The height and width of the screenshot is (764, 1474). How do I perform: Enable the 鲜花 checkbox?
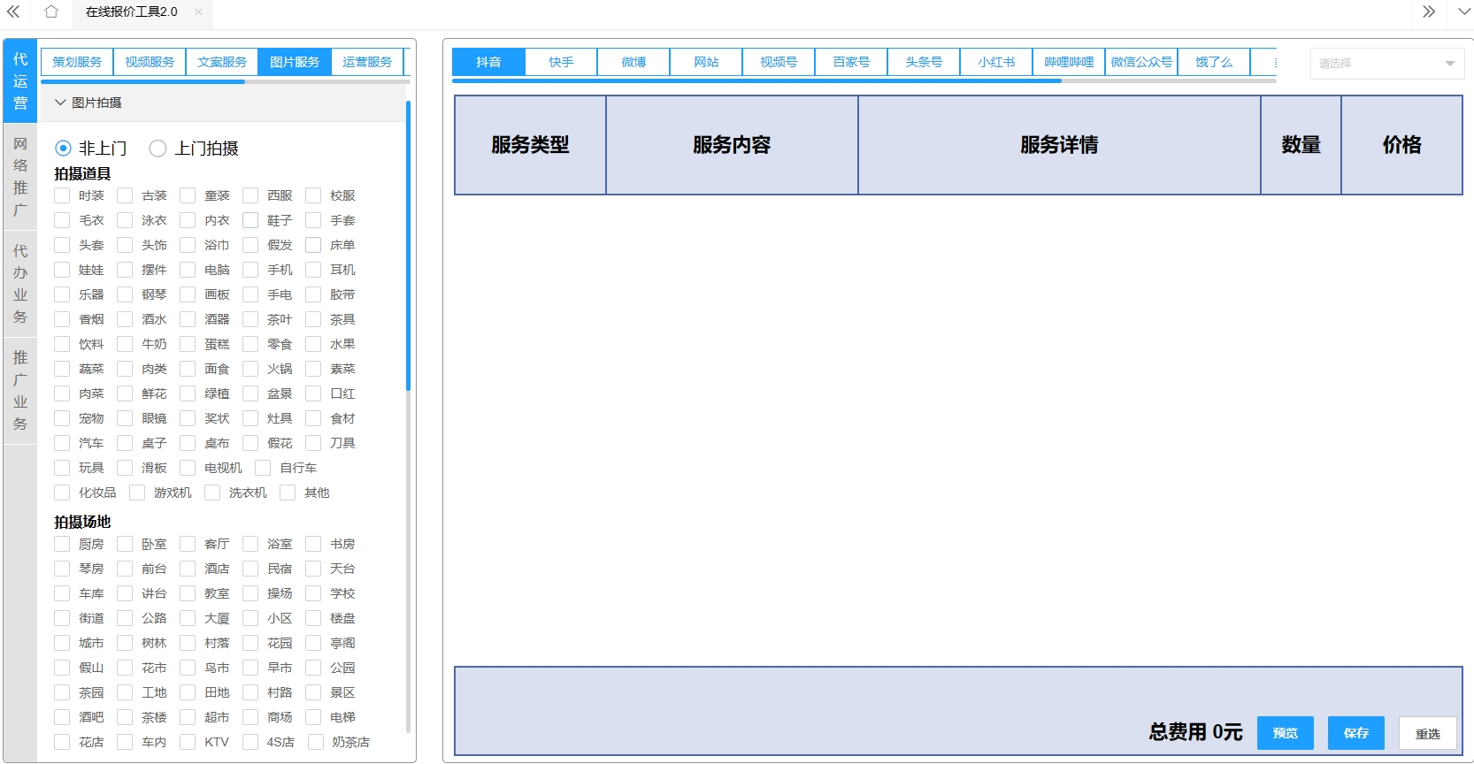click(125, 393)
